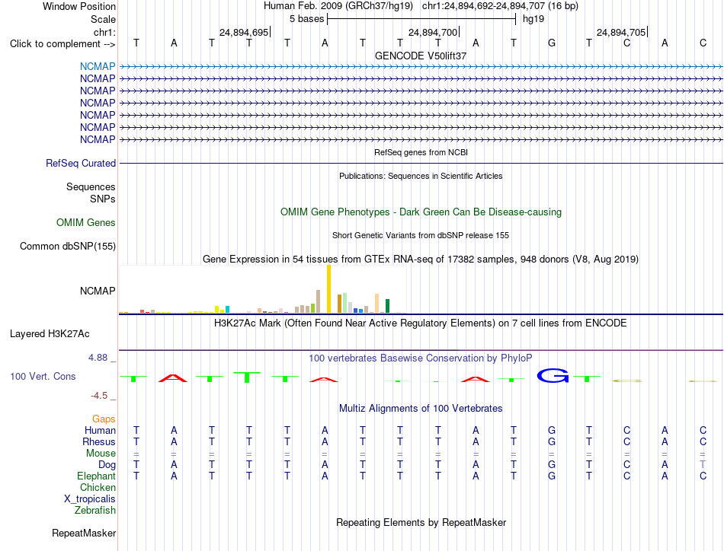Click the large blue G in PhyloP logo
The image size is (724, 551).
point(553,375)
